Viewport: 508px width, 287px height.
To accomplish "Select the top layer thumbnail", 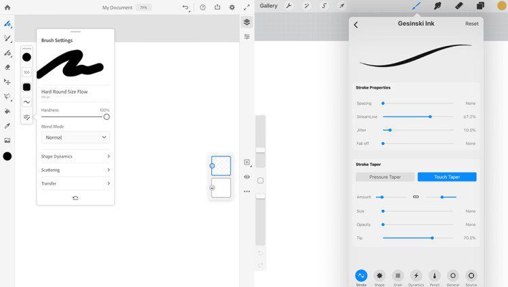I will (x=221, y=166).
